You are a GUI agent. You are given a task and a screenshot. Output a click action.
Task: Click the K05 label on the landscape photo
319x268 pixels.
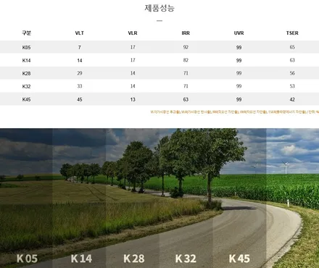tap(27, 259)
